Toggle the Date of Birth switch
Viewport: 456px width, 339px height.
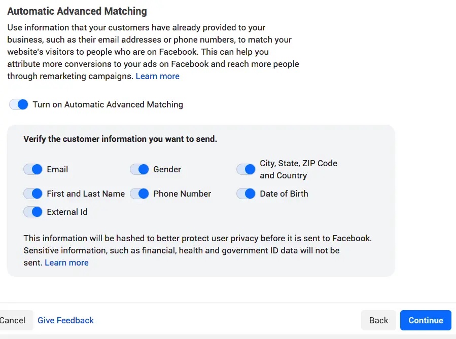246,194
